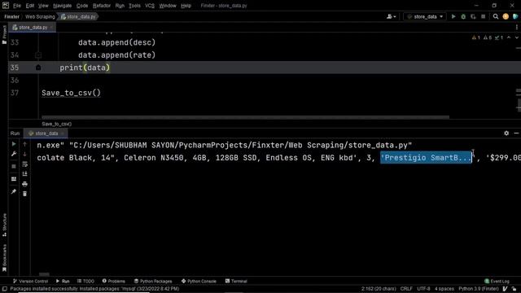Jump to the previous highlighted error
Image resolution: width=521 pixels, height=293 pixels.
point(509,37)
